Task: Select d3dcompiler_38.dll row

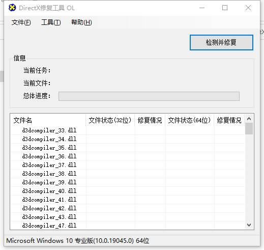Action: click(128, 174)
